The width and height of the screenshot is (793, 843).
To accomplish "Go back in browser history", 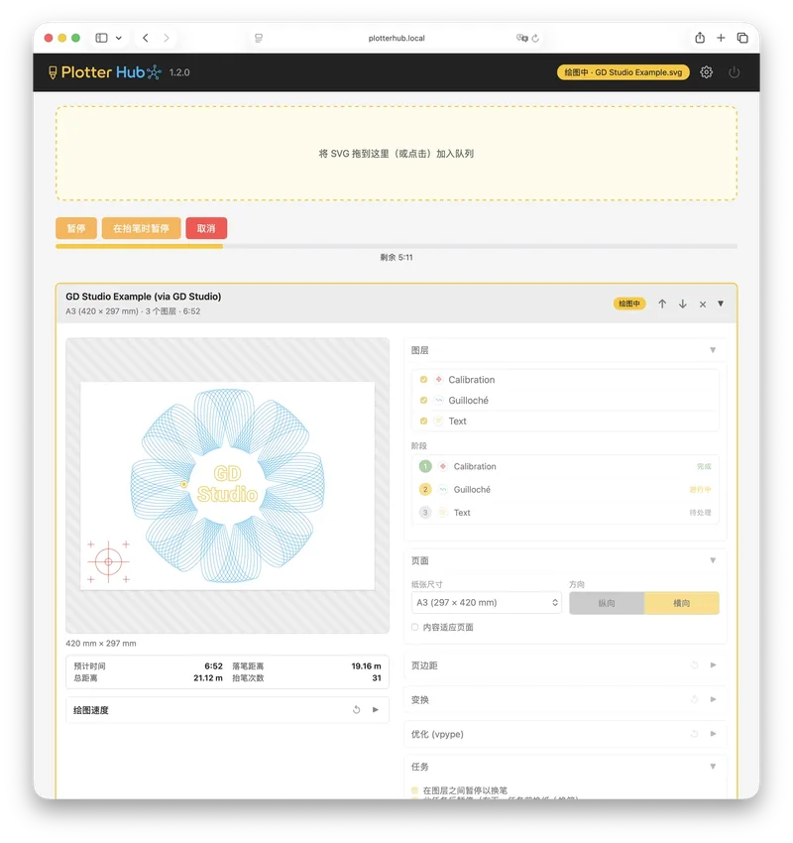I will (x=146, y=38).
